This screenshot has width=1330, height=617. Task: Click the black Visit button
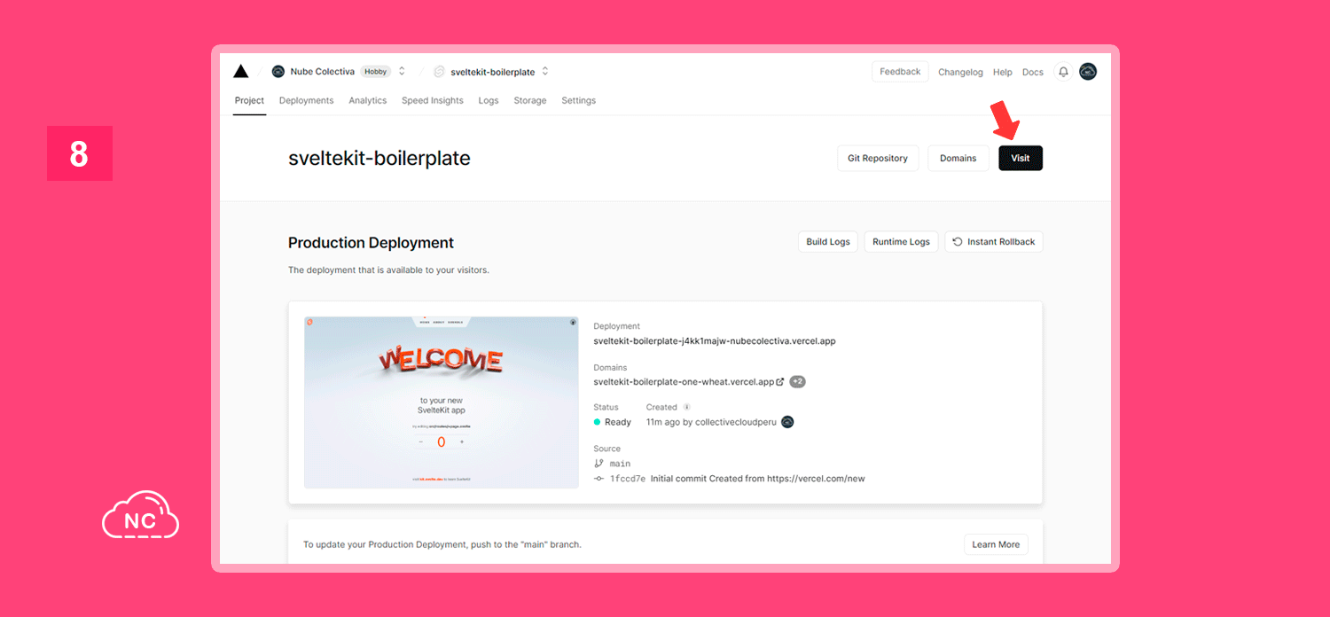click(x=1021, y=159)
